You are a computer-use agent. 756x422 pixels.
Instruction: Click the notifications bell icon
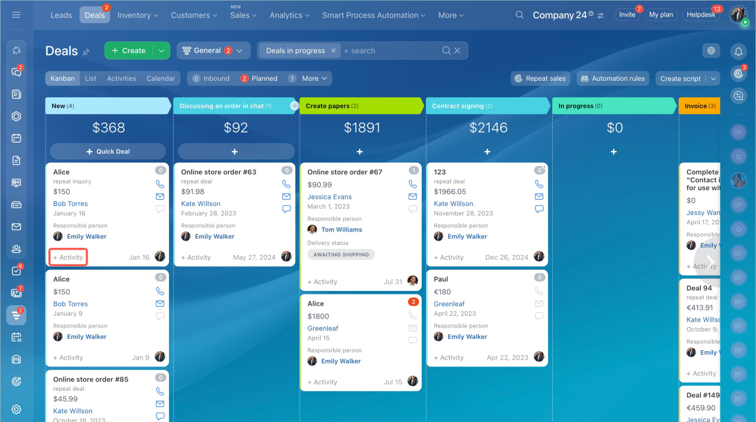tap(738, 52)
